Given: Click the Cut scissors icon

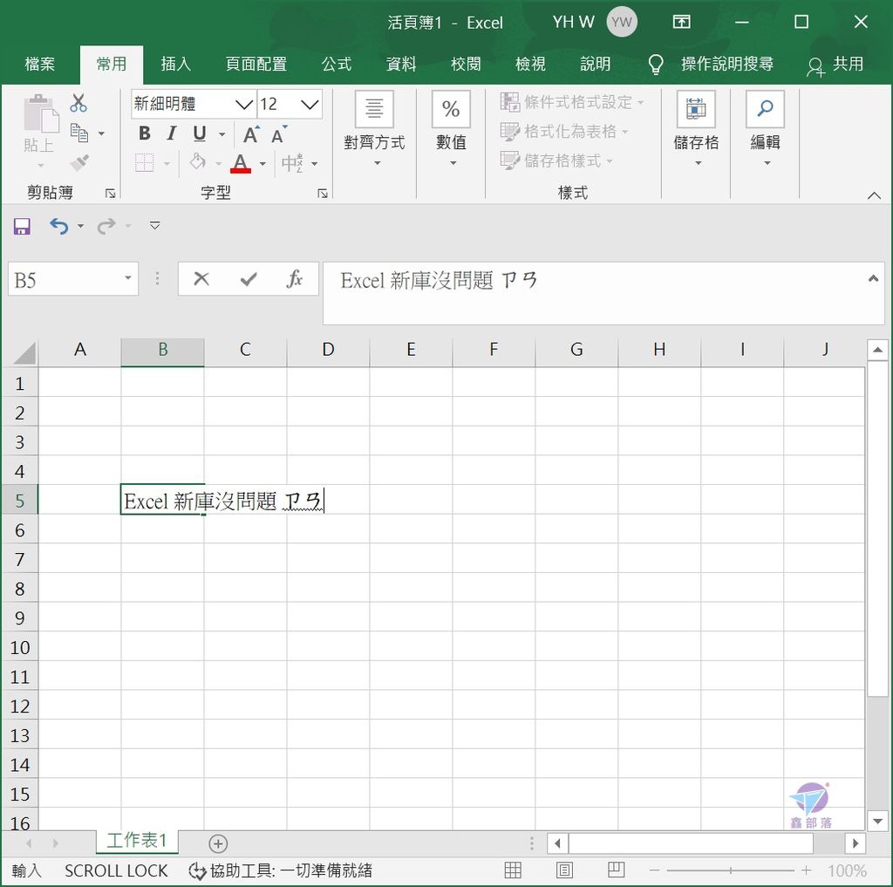Looking at the screenshot, I should coord(78,103).
